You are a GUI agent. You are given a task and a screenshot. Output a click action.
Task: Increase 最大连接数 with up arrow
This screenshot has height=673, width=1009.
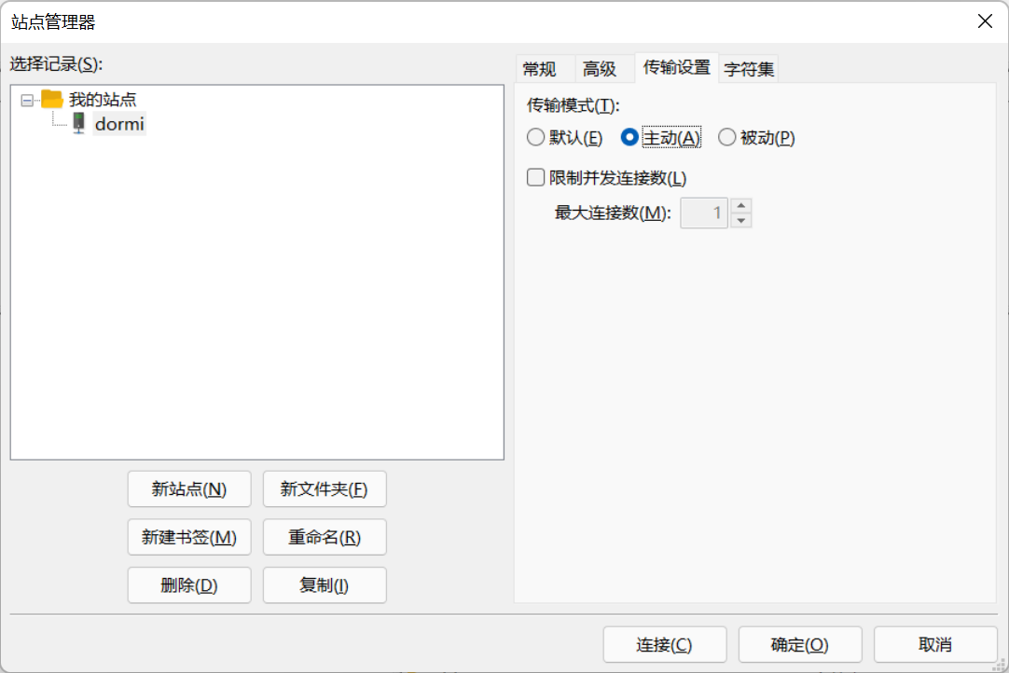click(741, 206)
